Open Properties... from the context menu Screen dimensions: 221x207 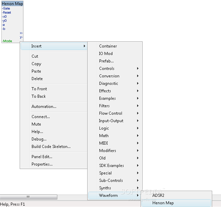54,164
